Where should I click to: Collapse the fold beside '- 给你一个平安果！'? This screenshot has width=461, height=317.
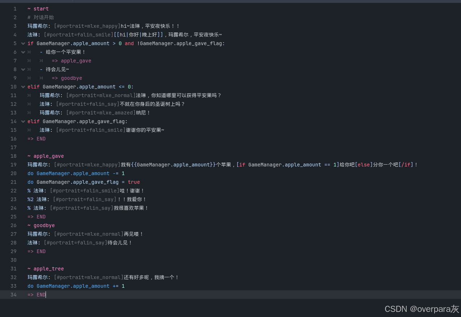[23, 52]
